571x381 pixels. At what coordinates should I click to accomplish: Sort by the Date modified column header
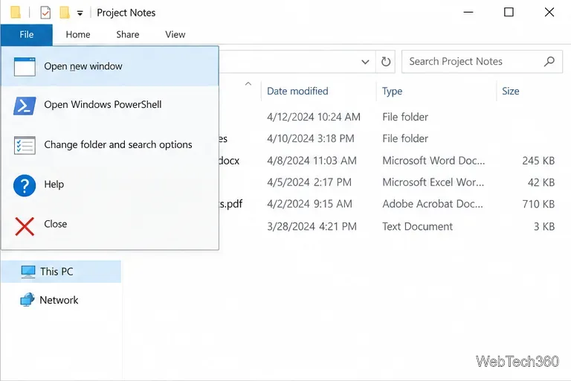coord(297,91)
